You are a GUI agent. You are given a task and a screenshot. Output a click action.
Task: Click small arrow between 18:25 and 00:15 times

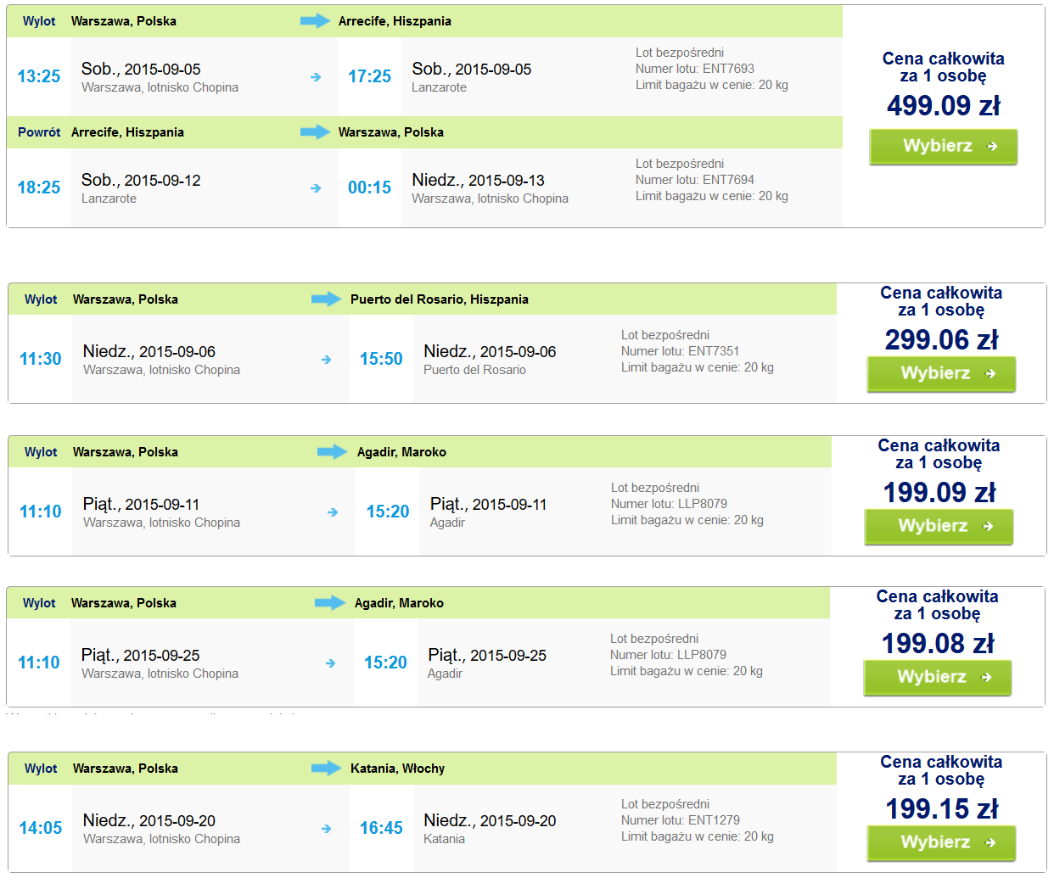[x=316, y=188]
